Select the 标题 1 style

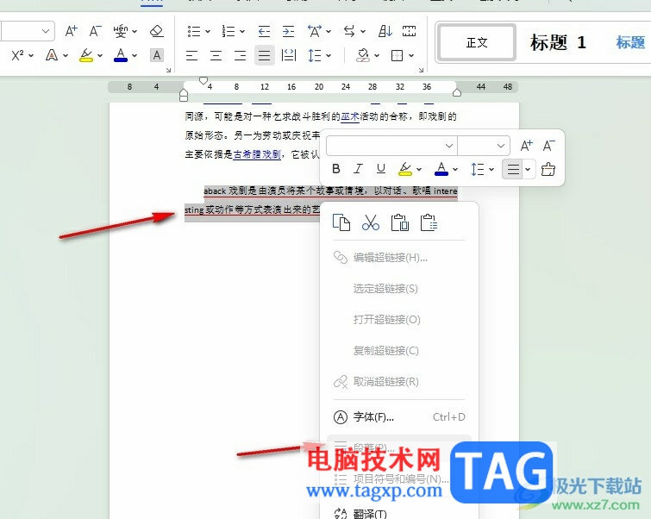click(558, 42)
